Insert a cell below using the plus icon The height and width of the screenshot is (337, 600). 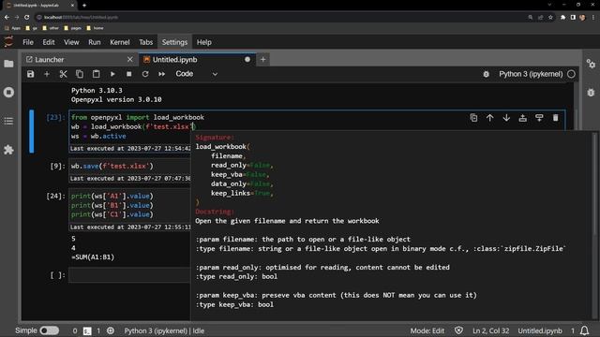(x=47, y=74)
